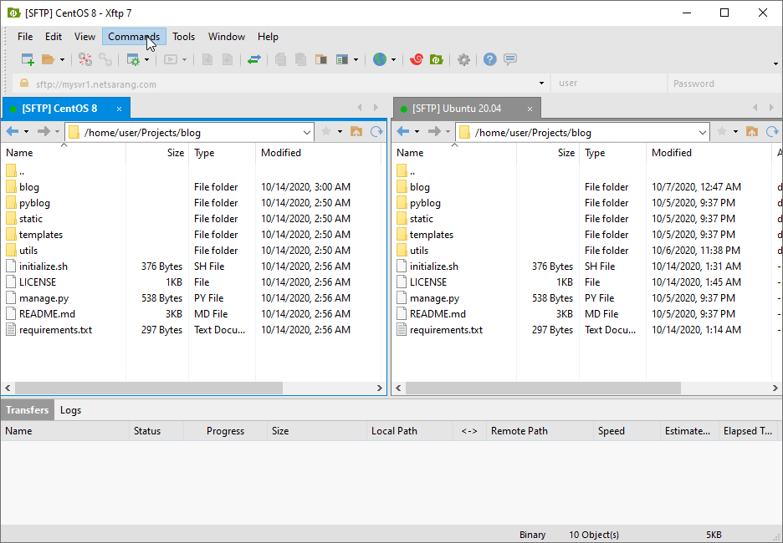Viewport: 783px width, 543px height.
Task: Click the globe encoding icon
Action: click(380, 60)
